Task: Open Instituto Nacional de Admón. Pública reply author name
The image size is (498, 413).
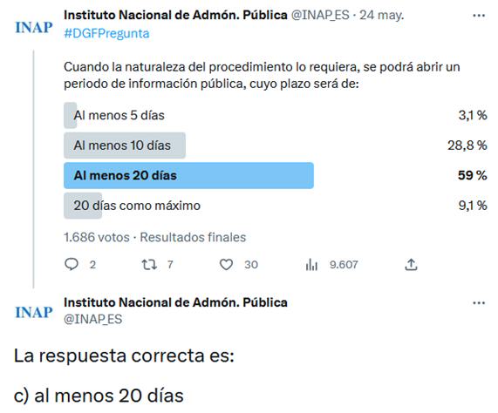Action: pyautogui.click(x=175, y=302)
